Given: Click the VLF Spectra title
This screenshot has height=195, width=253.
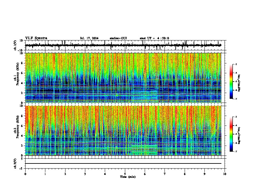Looking at the screenshot, I should click(x=36, y=38).
